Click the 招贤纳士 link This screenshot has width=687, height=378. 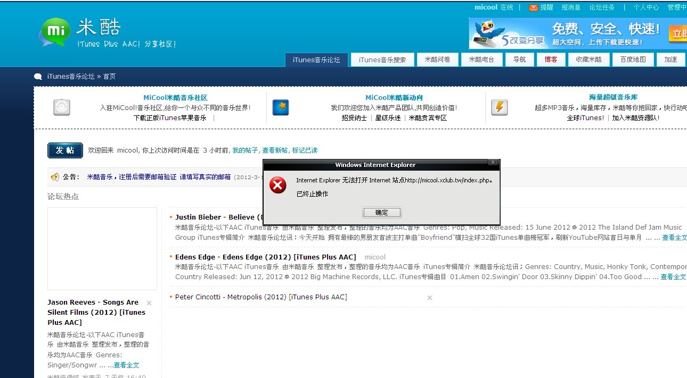[x=354, y=118]
